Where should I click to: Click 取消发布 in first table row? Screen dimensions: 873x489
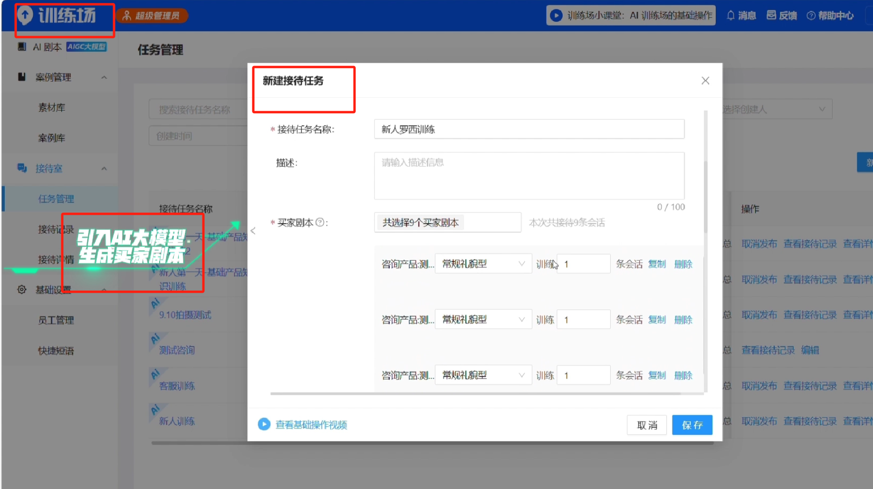coord(759,244)
